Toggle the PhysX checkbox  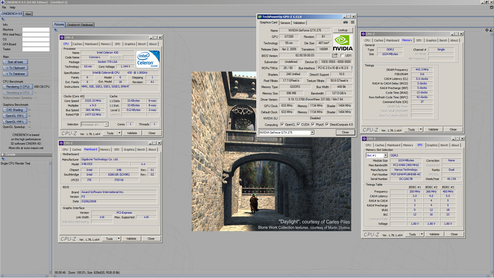(313, 125)
